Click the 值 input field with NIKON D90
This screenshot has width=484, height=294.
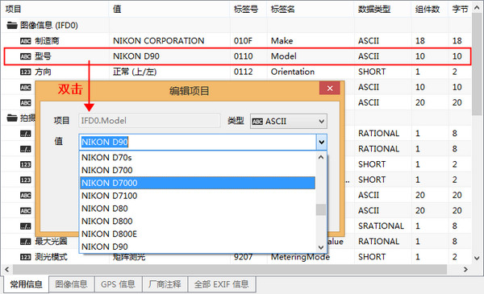coord(198,143)
